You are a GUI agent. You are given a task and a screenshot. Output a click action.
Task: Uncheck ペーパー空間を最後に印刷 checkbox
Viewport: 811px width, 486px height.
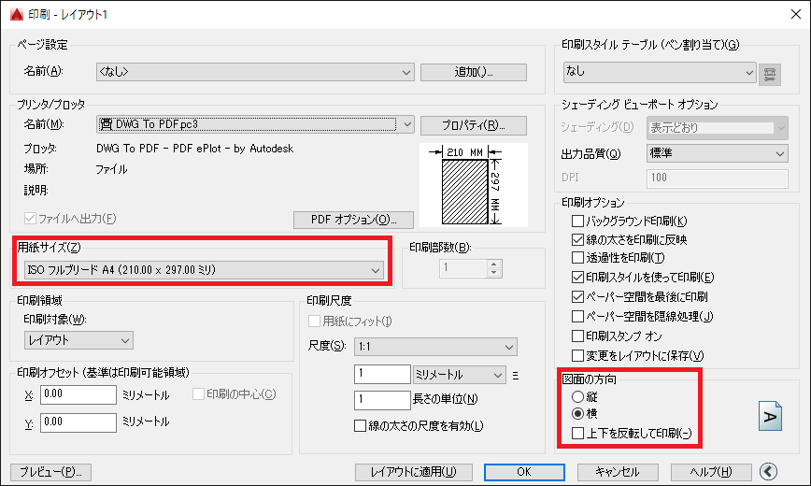tap(577, 296)
